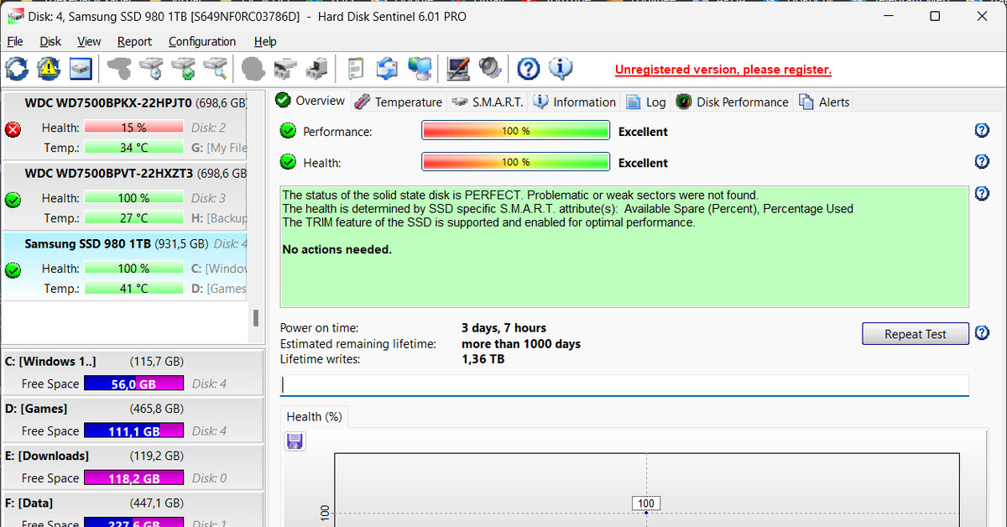Click the 111,1 GB free space bar
1007x527 pixels.
[x=134, y=430]
